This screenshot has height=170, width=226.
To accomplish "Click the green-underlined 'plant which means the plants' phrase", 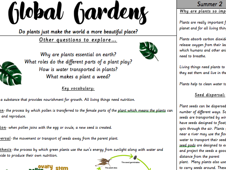I will coord(142,111).
